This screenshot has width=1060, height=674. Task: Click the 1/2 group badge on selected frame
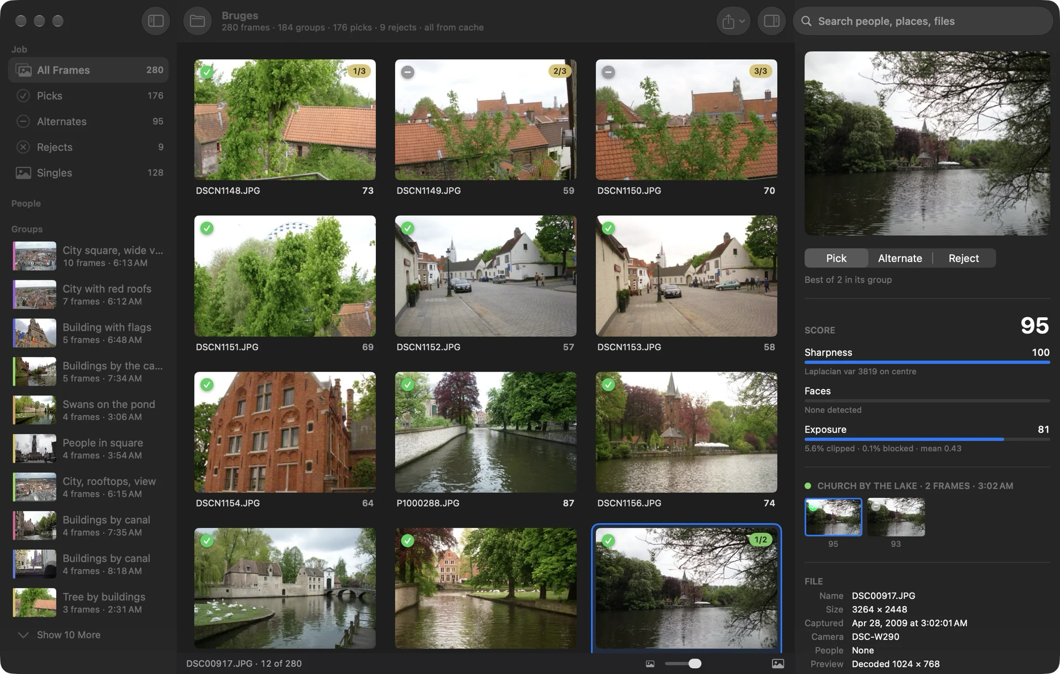pyautogui.click(x=760, y=540)
